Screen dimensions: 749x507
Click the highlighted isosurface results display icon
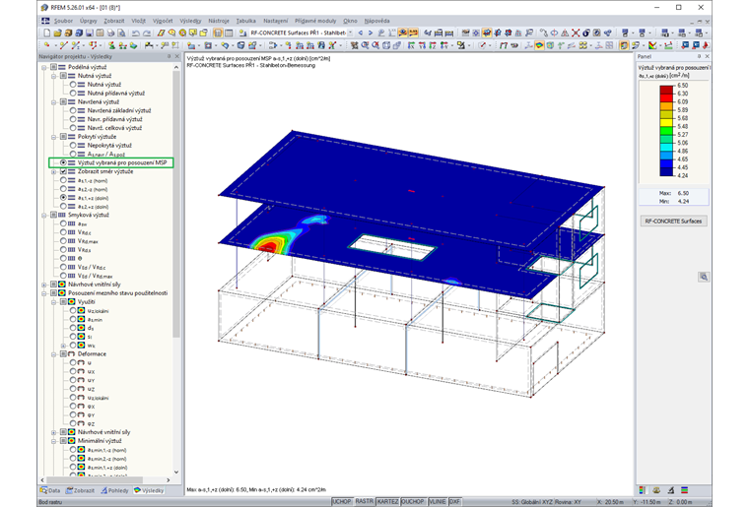pos(539,45)
